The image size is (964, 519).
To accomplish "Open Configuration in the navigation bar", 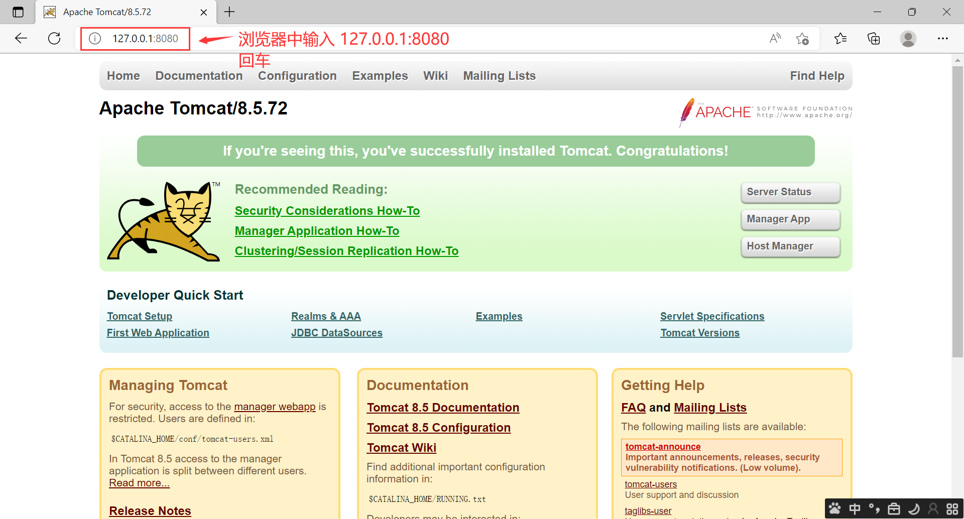I will [297, 76].
